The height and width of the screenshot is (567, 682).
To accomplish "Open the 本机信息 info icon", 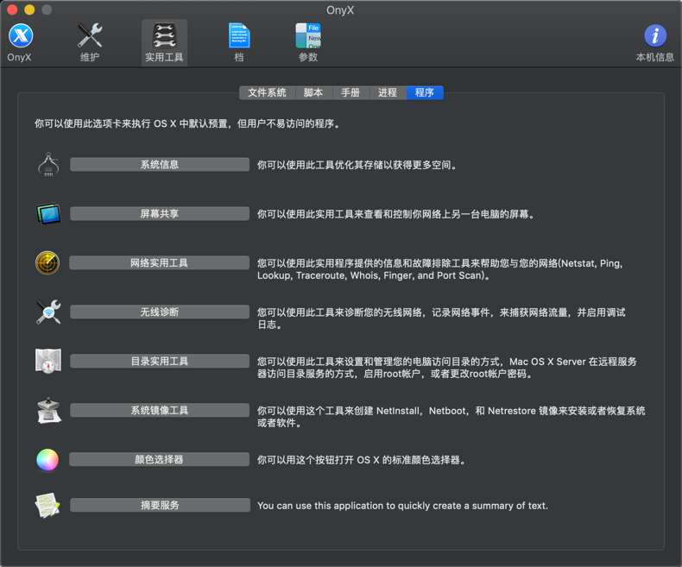I will (654, 42).
